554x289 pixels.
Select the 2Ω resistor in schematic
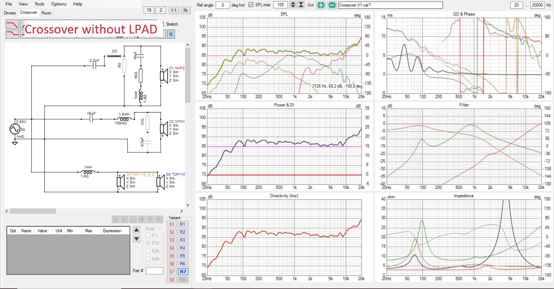pyautogui.click(x=114, y=56)
